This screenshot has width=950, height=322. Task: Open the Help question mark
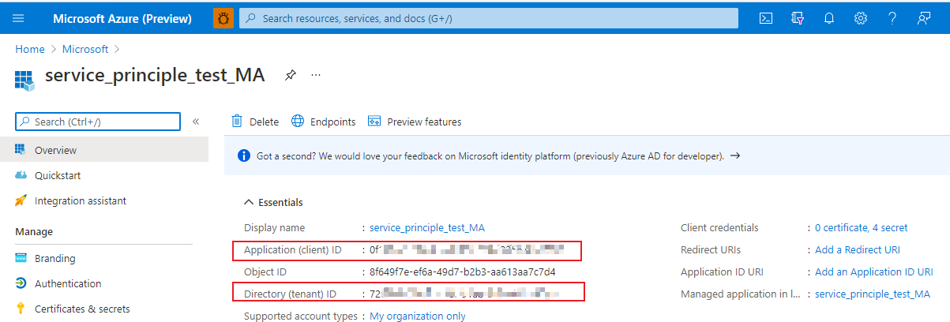coord(892,18)
